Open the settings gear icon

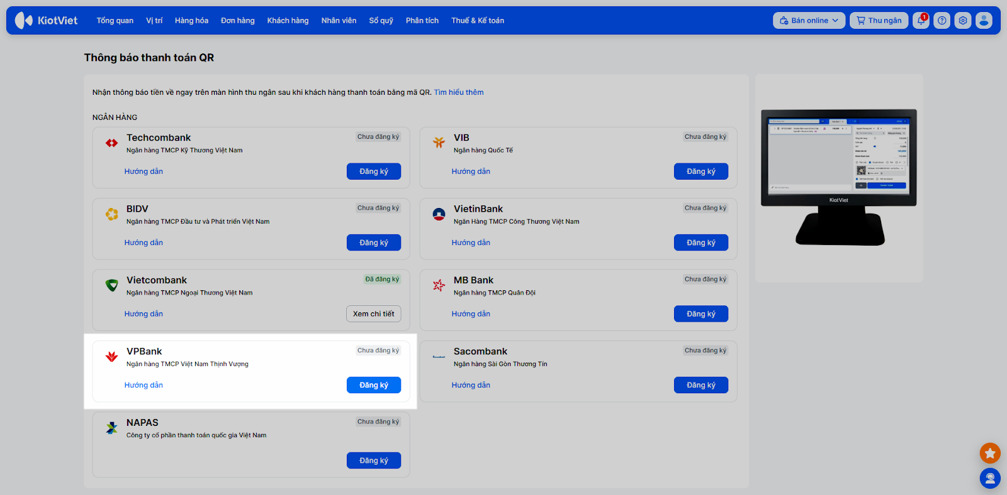(x=963, y=21)
